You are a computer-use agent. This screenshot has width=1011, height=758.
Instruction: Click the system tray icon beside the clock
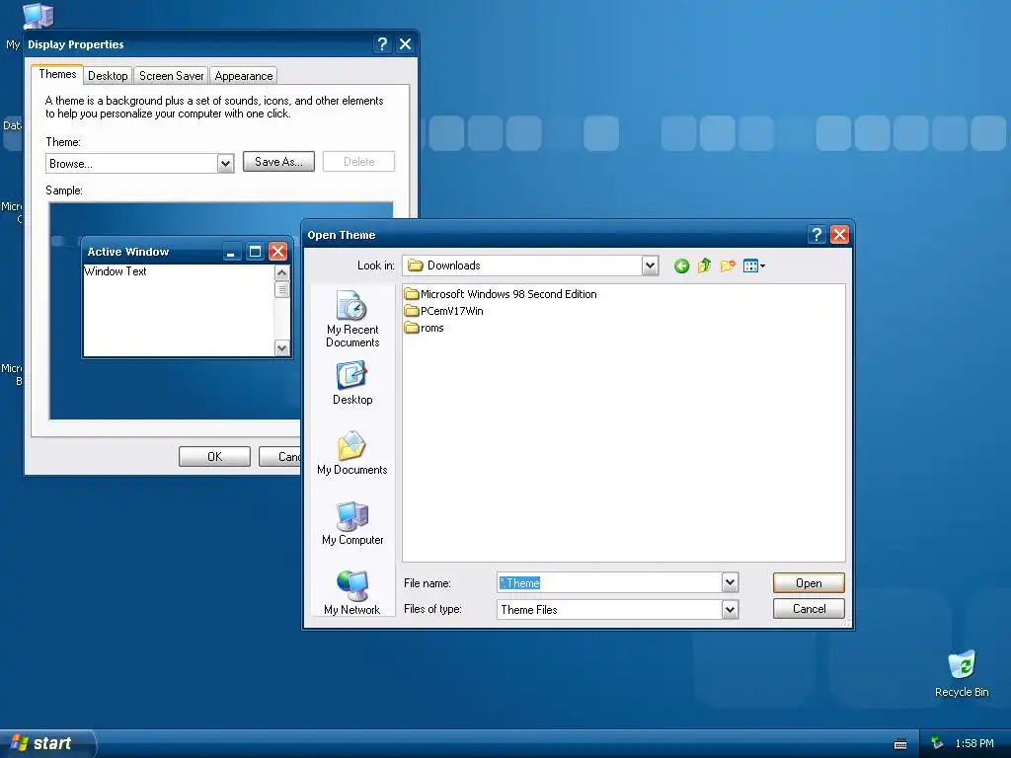937,743
